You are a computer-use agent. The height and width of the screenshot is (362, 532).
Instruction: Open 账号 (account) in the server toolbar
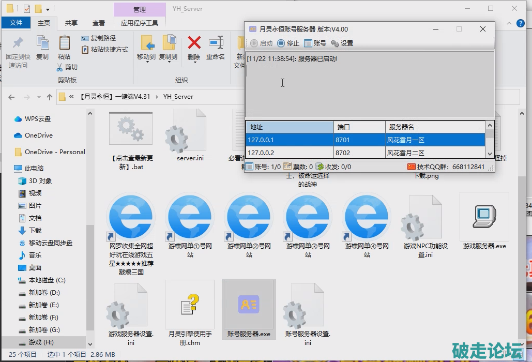[x=315, y=43]
